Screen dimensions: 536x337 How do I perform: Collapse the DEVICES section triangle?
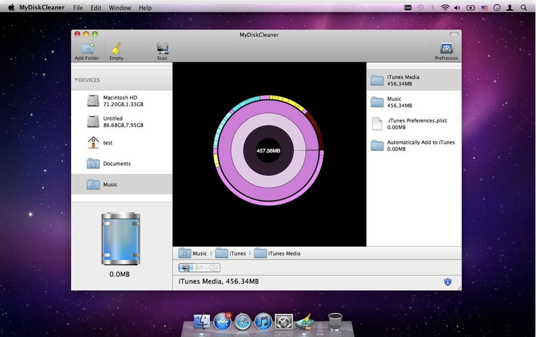tap(76, 80)
